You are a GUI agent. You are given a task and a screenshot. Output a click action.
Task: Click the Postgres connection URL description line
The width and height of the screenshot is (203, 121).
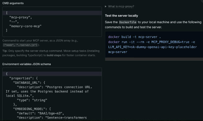coord(55,87)
